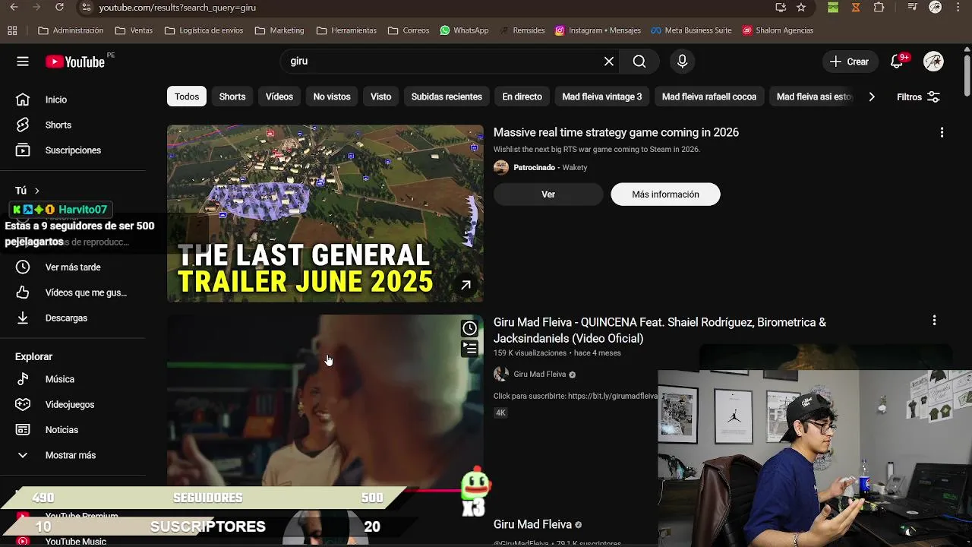Select the Vídeos filter chip
Viewport: 972px width, 547px height.
279,96
